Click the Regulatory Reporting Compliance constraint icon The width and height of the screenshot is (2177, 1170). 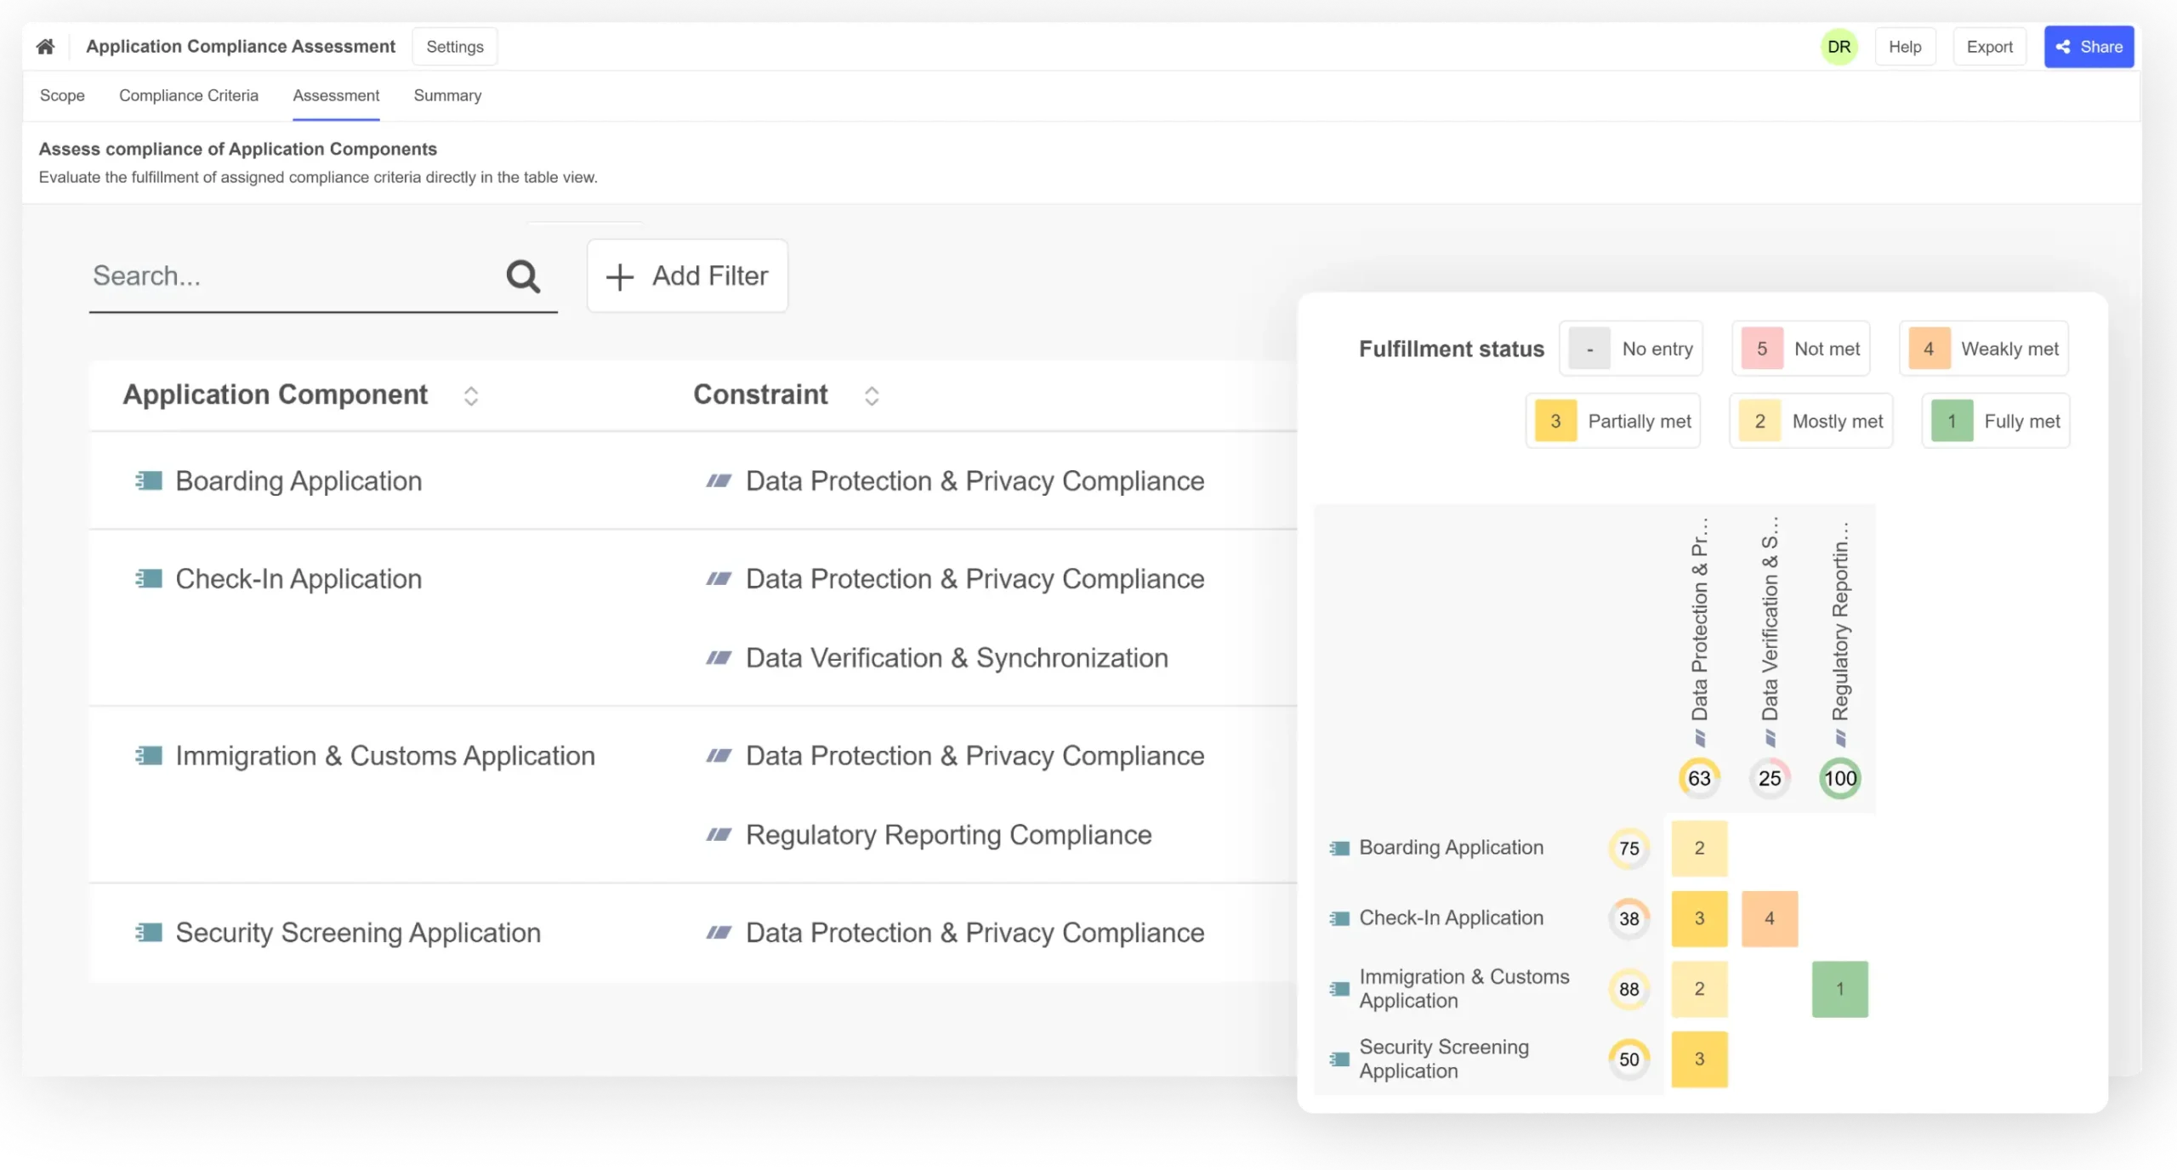(719, 835)
